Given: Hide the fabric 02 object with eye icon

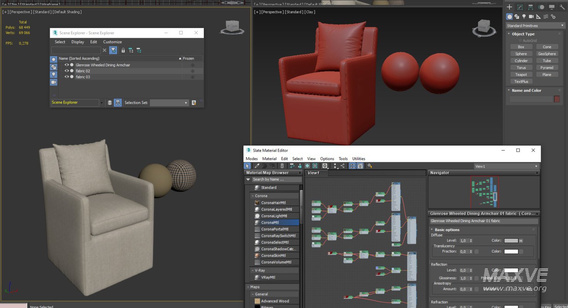Looking at the screenshot, I should (66, 71).
